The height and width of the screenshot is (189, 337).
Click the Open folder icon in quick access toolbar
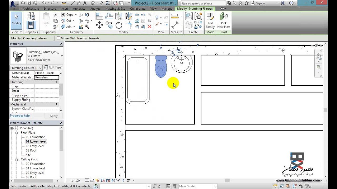(23, 3)
